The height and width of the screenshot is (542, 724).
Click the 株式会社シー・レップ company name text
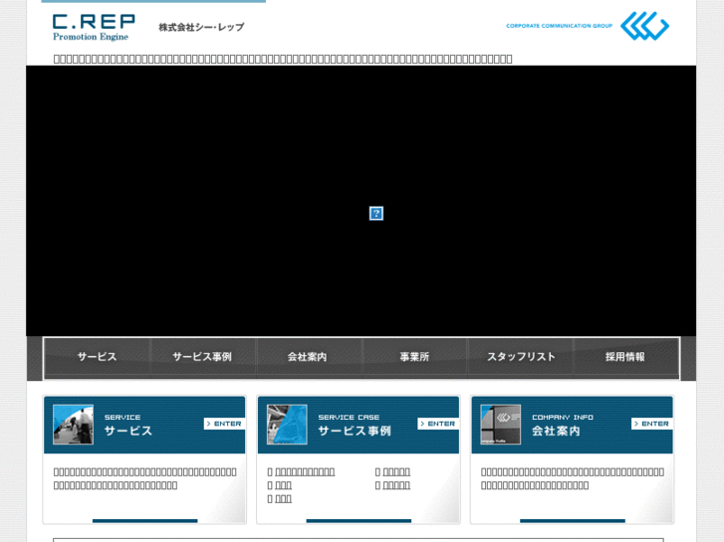(x=201, y=27)
